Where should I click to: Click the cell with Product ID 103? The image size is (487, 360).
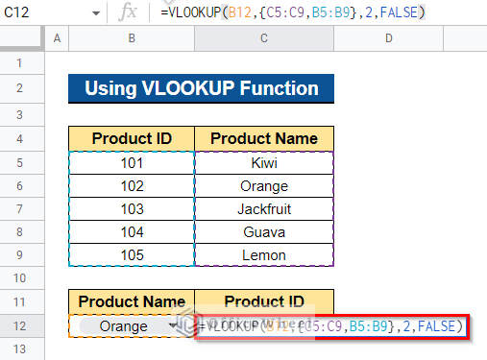pyautogui.click(x=132, y=209)
